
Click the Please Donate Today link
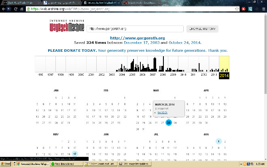click(x=72, y=51)
